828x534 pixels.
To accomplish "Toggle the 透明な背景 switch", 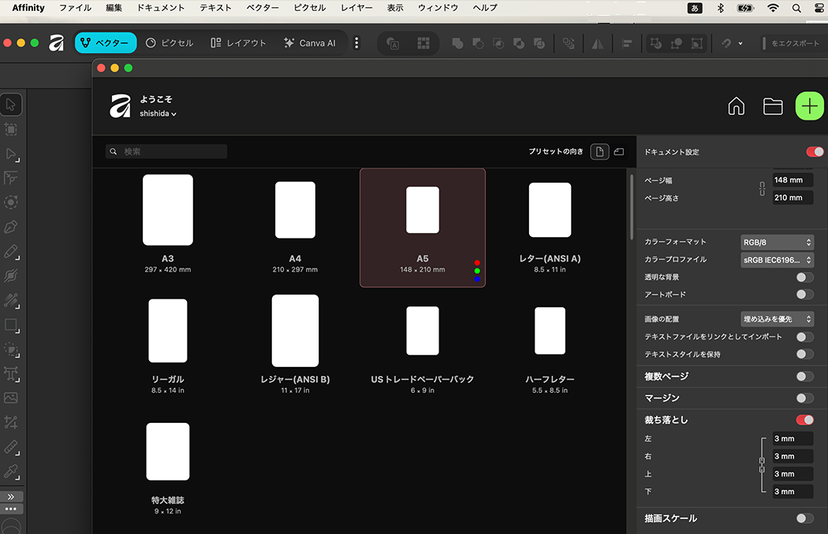I will coord(804,277).
